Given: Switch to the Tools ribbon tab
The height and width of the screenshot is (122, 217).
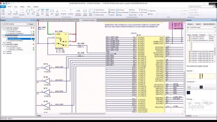Looking at the screenshot, I should [29, 7].
